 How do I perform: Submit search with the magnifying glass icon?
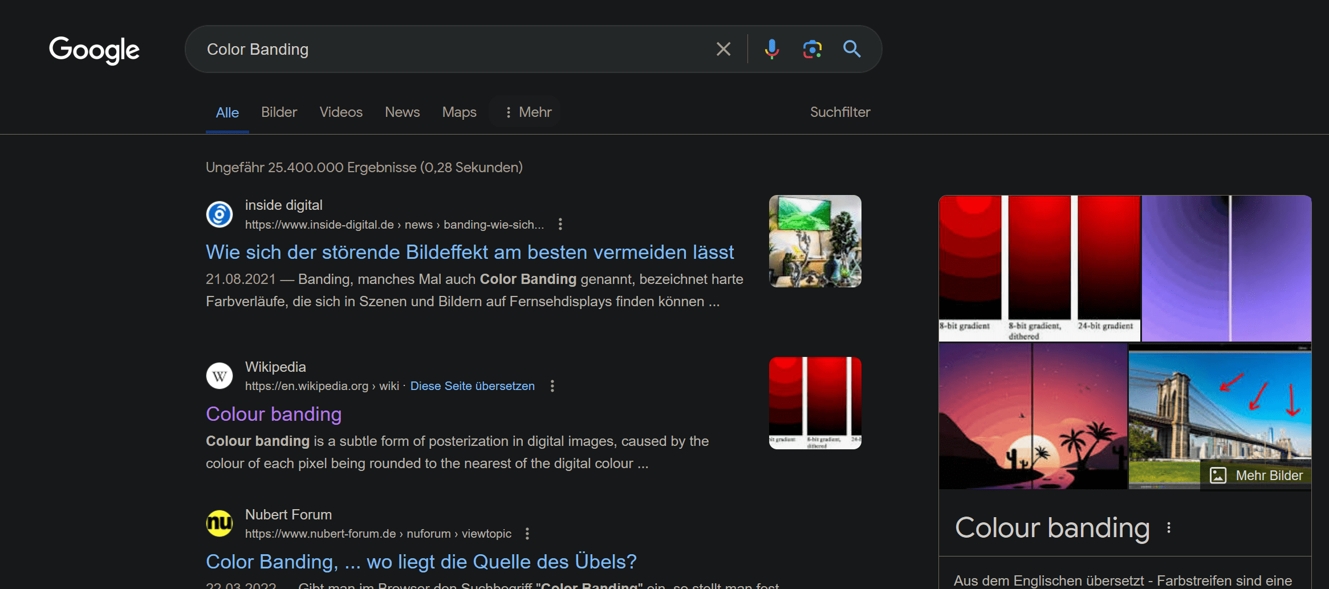click(852, 49)
